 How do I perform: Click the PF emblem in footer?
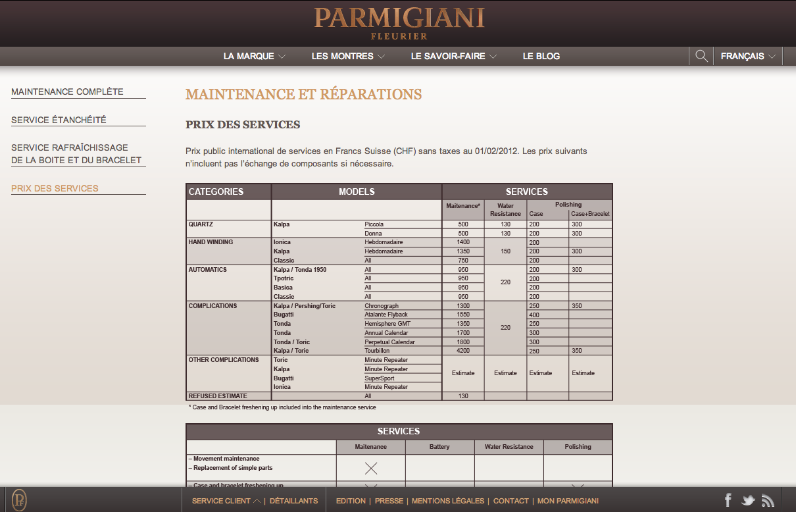tap(20, 499)
